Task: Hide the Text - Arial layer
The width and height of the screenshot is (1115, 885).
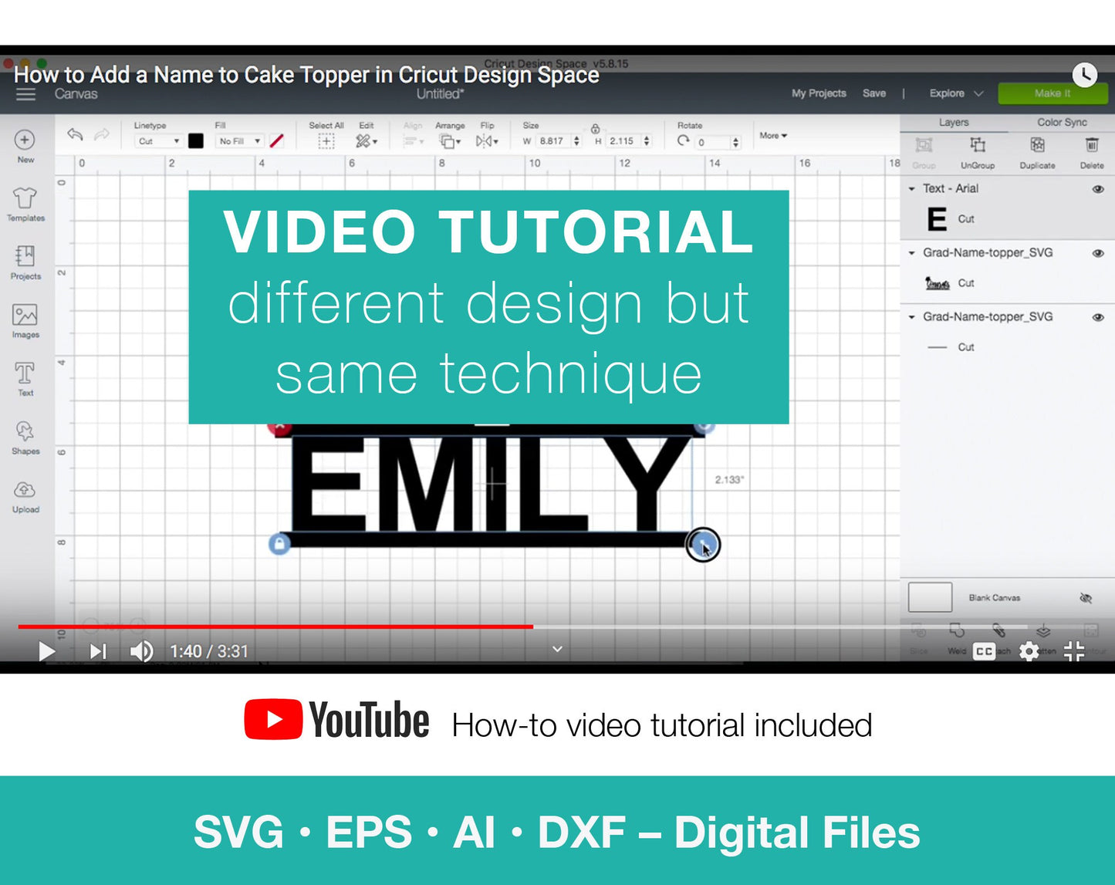Action: (x=1097, y=189)
